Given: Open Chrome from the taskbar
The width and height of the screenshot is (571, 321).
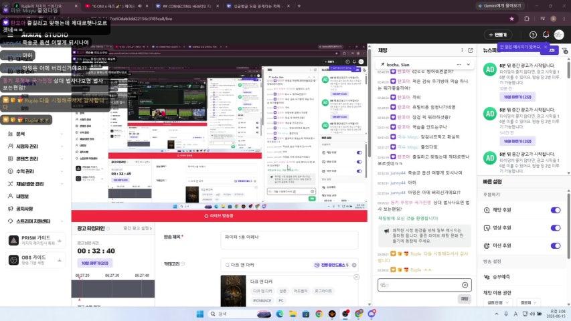Looking at the screenshot, I should [319, 314].
